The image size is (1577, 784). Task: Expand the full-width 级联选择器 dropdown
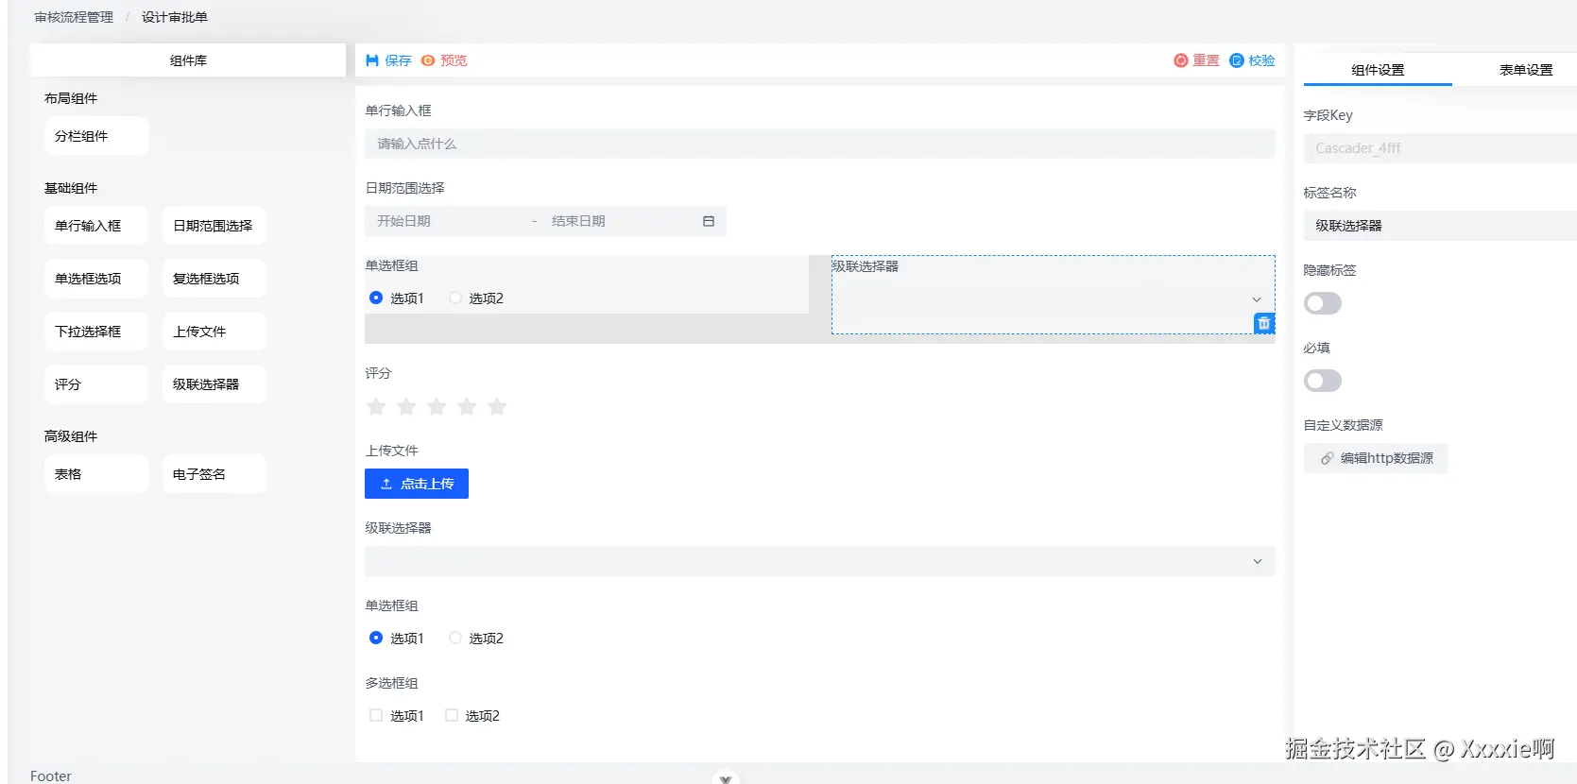click(820, 561)
